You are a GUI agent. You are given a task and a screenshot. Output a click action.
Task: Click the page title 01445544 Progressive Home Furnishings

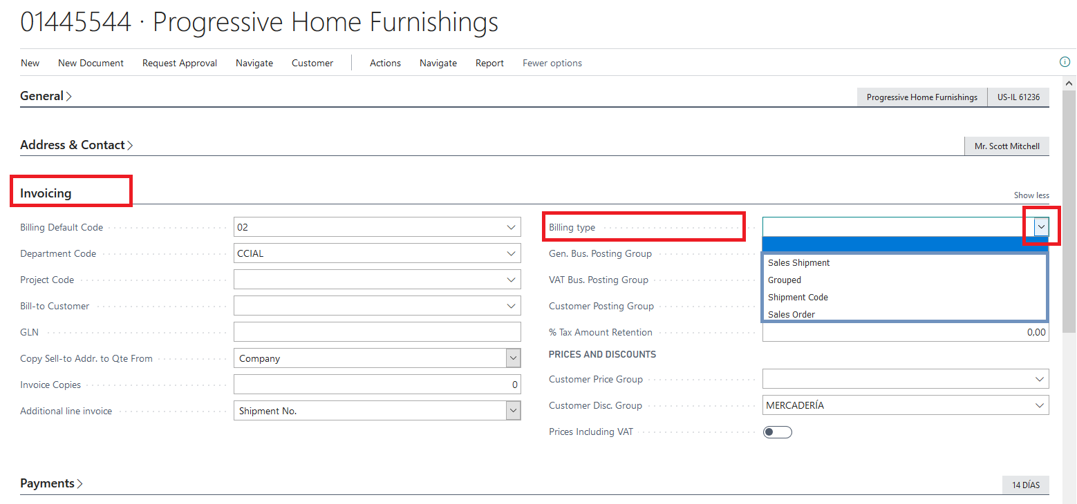(x=259, y=22)
